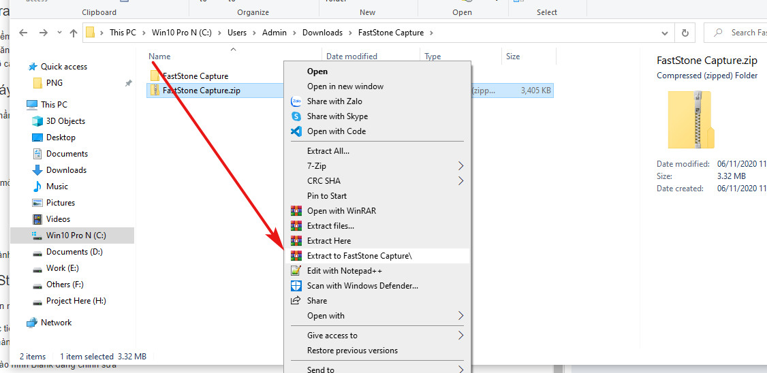Choose 'Open in new window' menu entry
This screenshot has height=373, width=767.
tap(345, 86)
